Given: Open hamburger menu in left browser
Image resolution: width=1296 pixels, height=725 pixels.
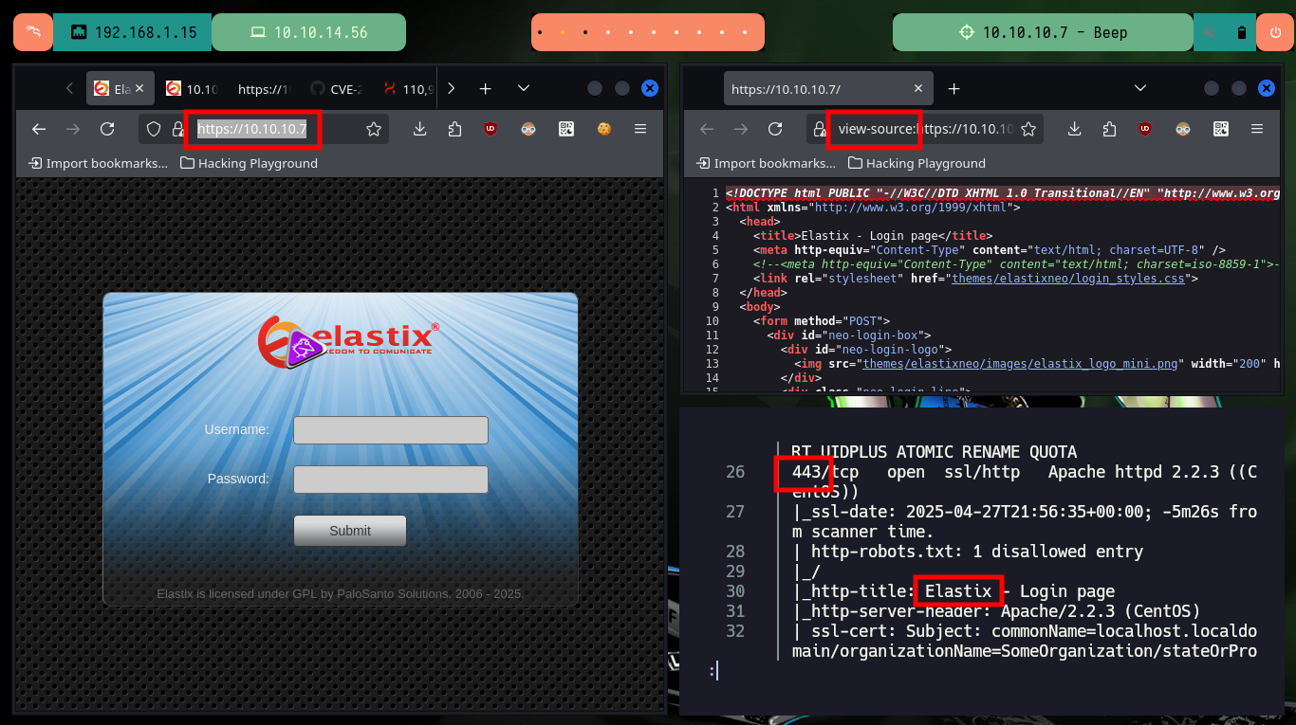Looking at the screenshot, I should (x=640, y=129).
